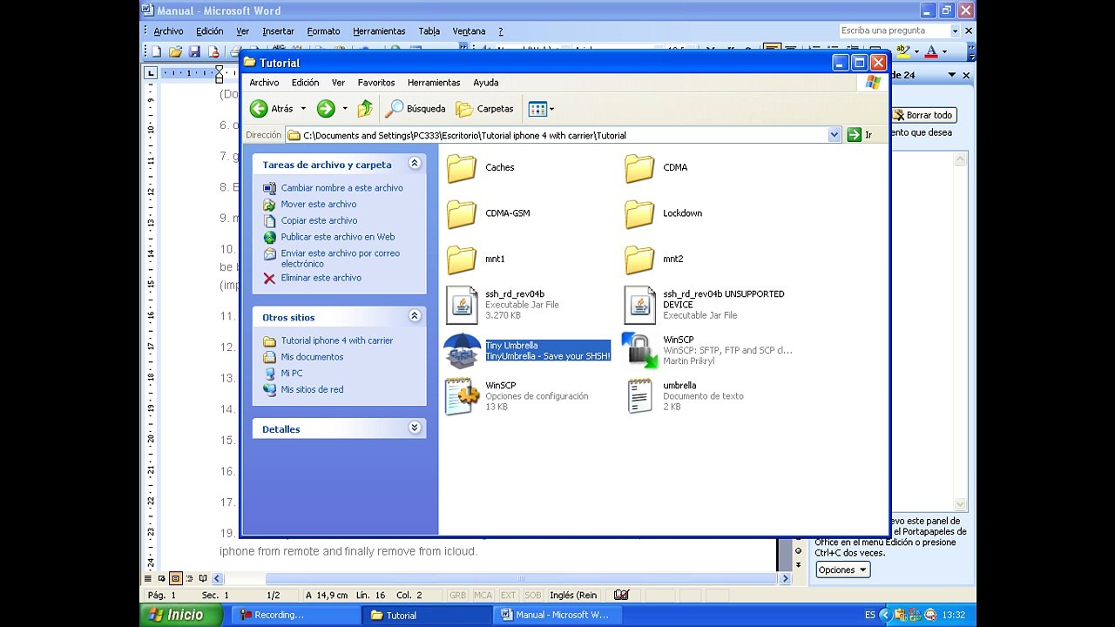Click Eliminar este archivo link
This screenshot has width=1115, height=627.
[321, 278]
